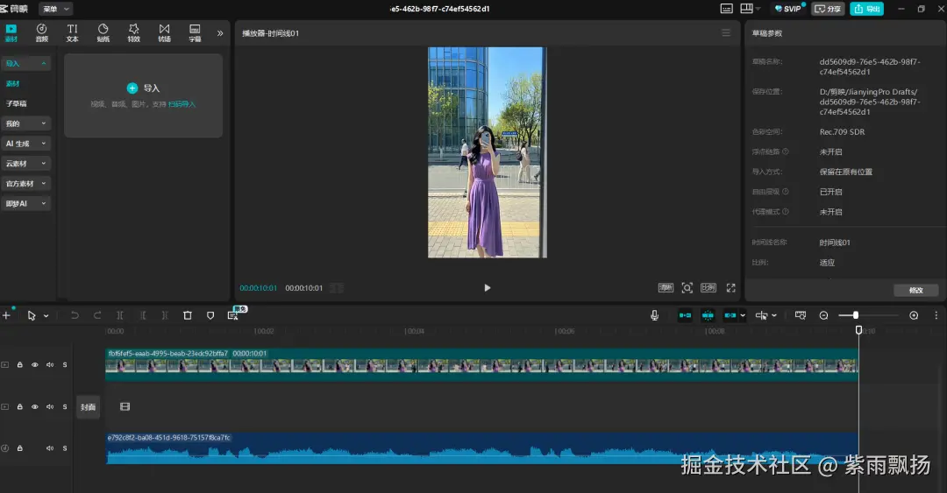Switch to the 文本 (Text) tab

72,32
